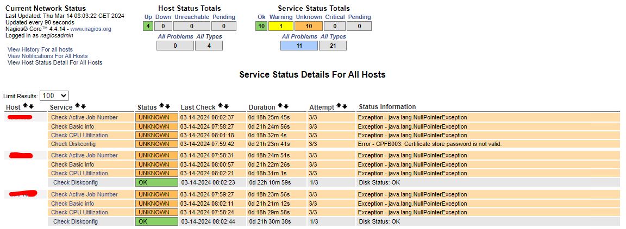Sort Attempt column ascending
The height and width of the screenshot is (229, 626).
coord(337,106)
